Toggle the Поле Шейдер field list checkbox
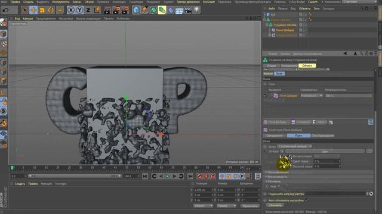Screen dimensions: 382x214 [266, 96]
